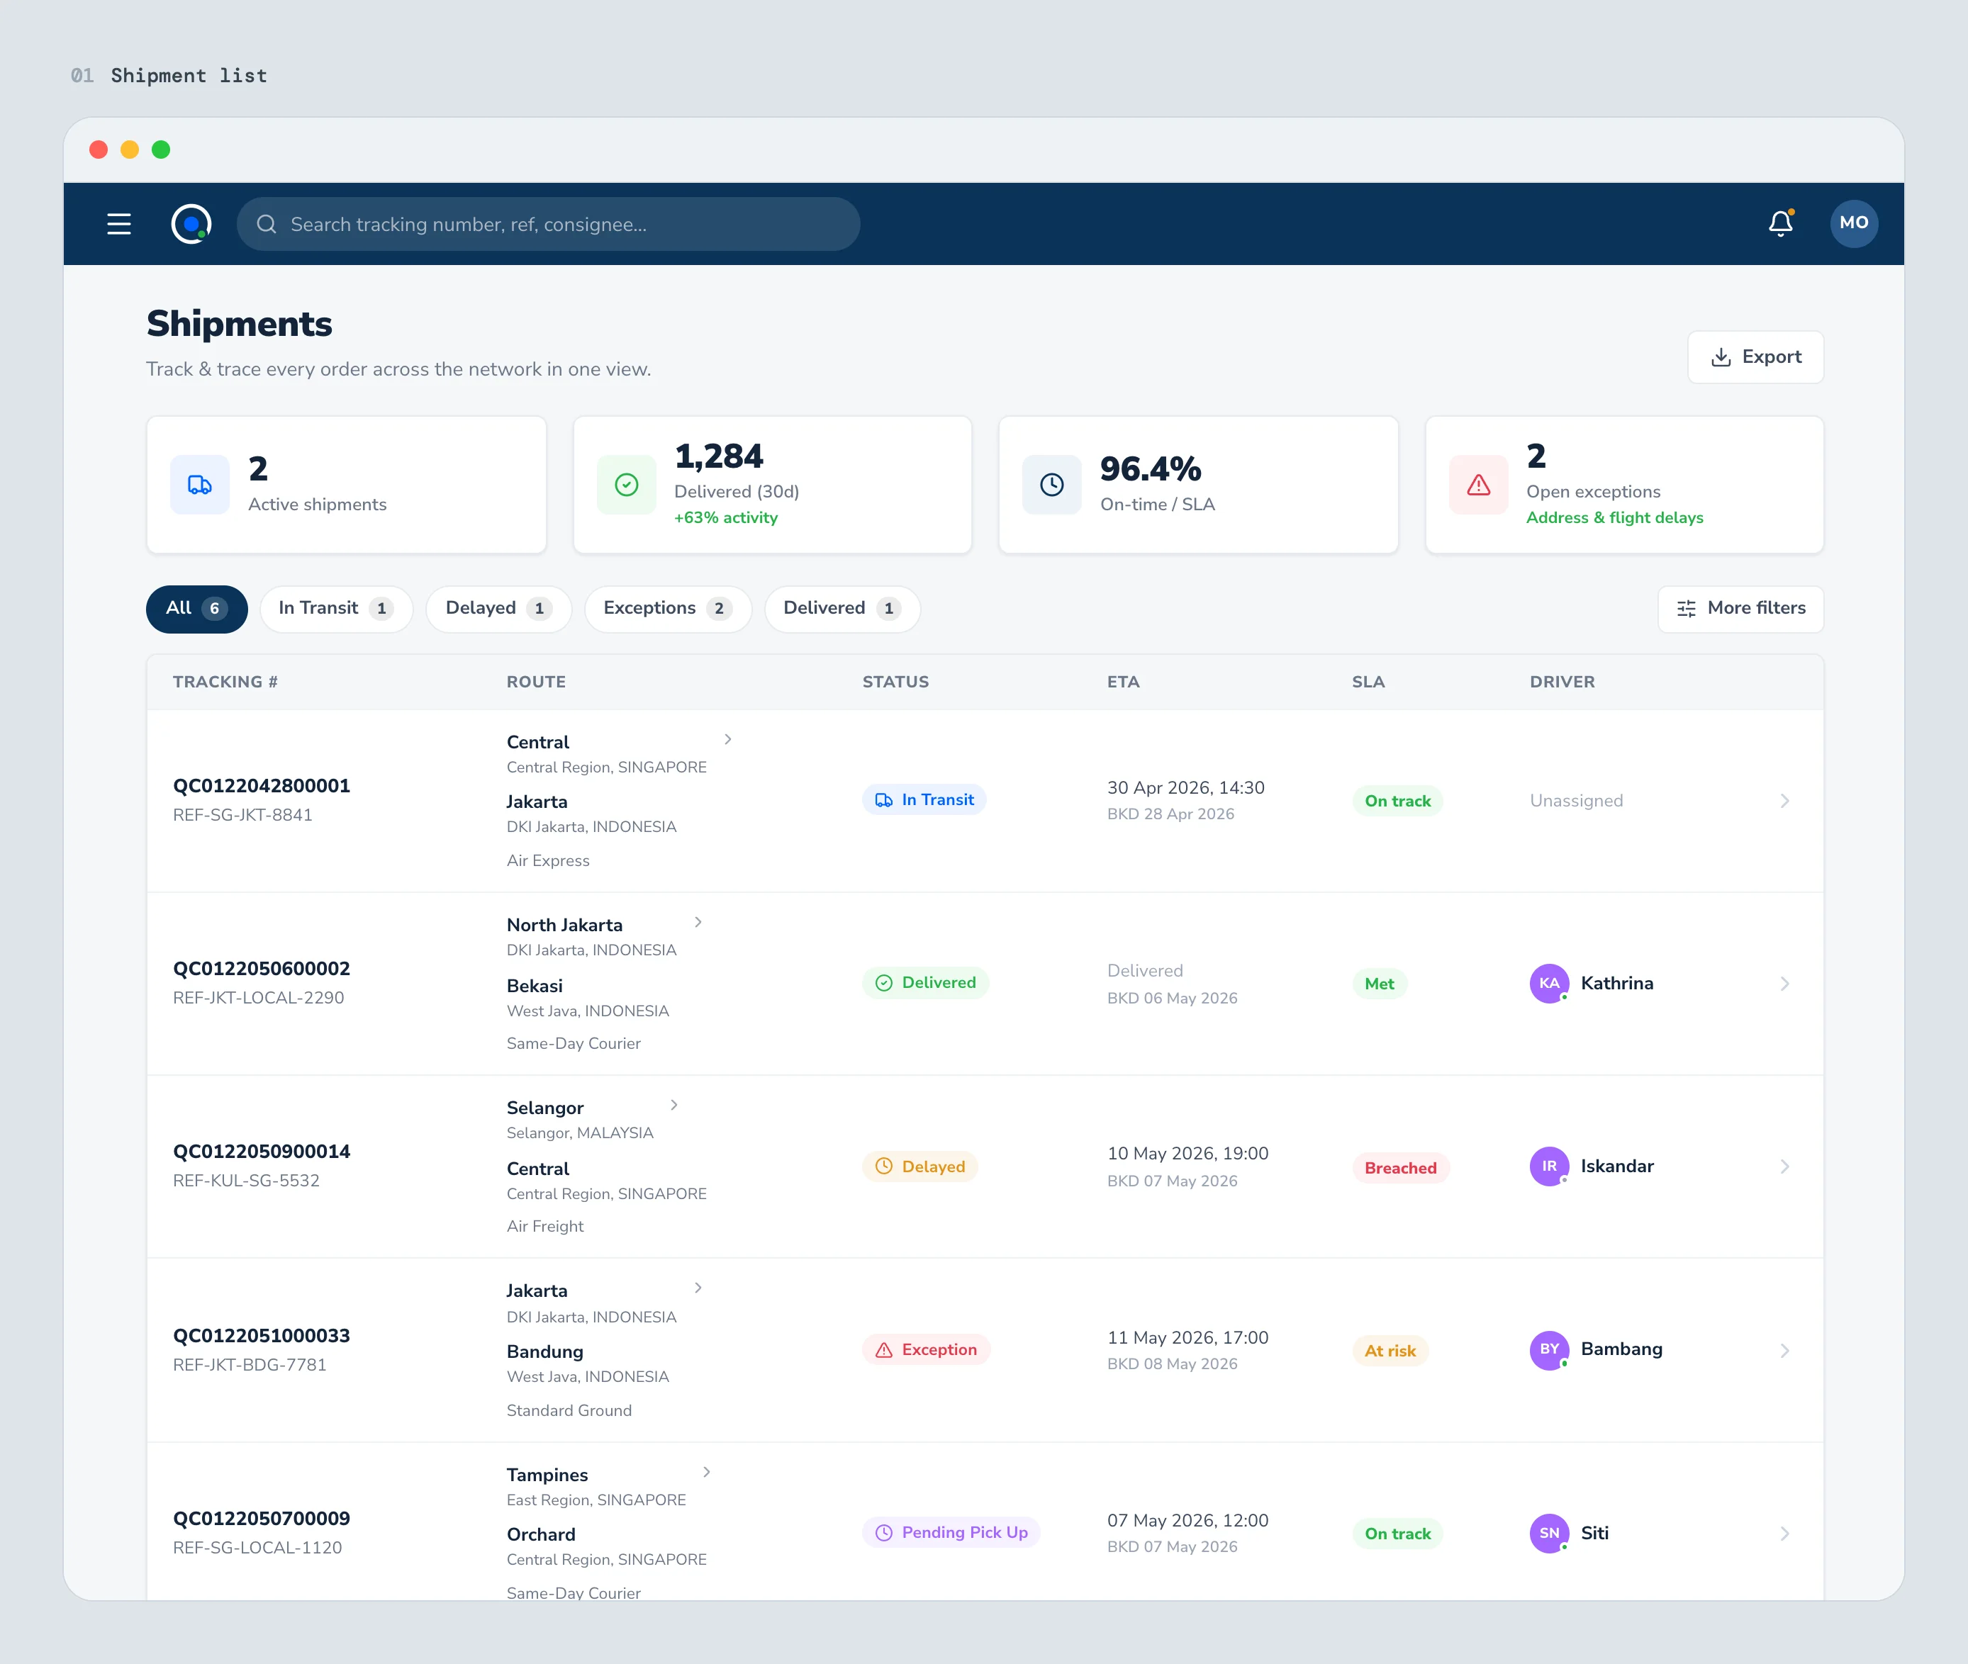Click the warning icon on Open exceptions card
The width and height of the screenshot is (1968, 1664).
[x=1478, y=484]
